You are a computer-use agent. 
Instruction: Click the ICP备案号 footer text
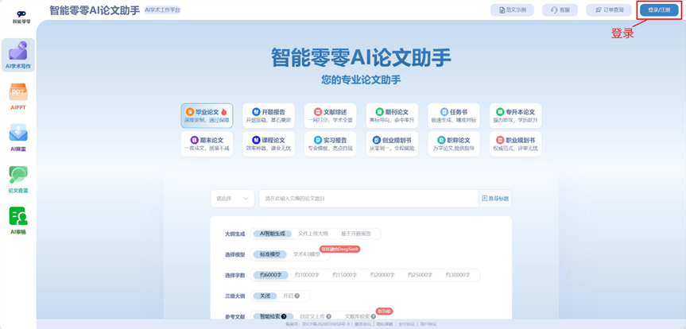click(x=316, y=324)
